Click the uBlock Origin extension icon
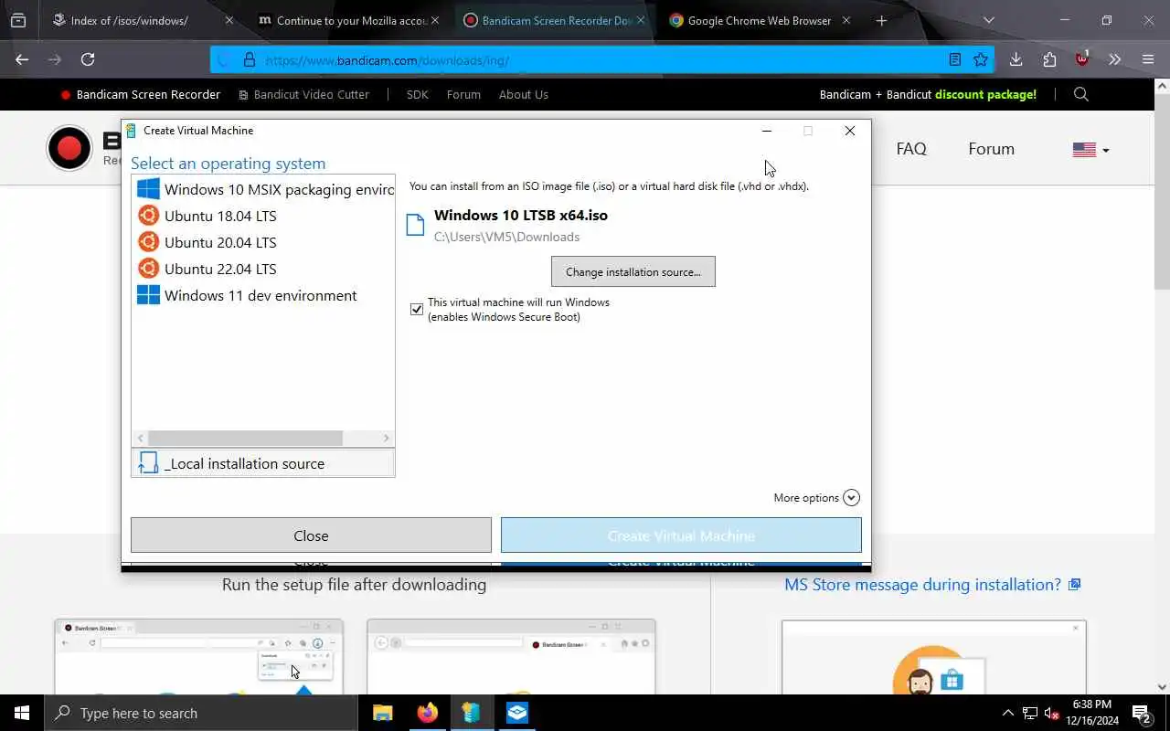 point(1082,59)
